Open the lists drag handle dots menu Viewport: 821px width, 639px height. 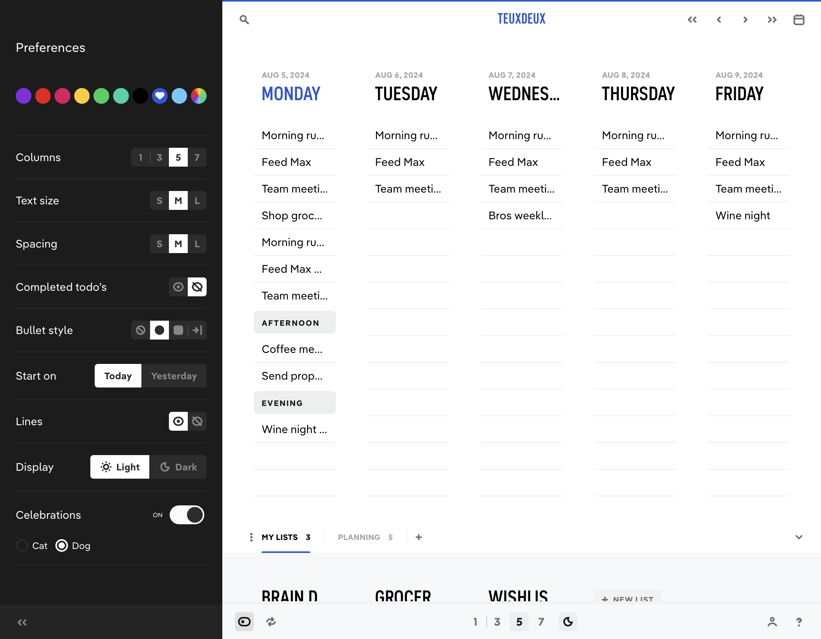pyautogui.click(x=251, y=537)
